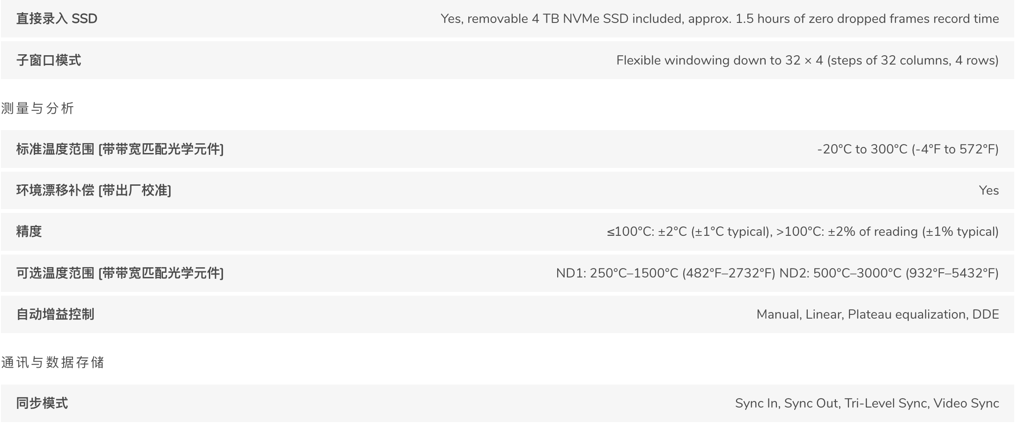Click the 精度 table row background

[508, 232]
